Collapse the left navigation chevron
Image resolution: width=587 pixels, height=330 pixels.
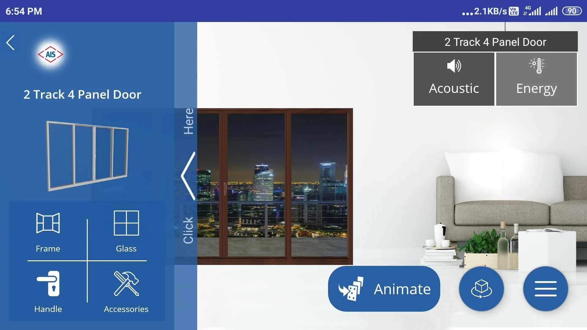[187, 176]
